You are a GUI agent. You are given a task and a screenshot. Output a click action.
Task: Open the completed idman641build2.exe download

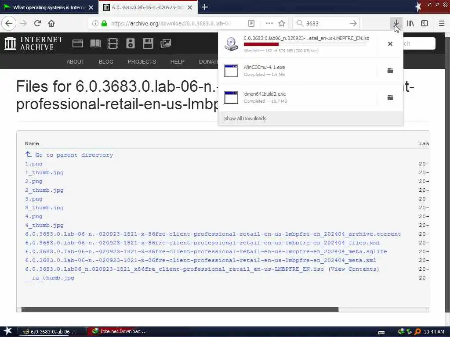(298, 97)
